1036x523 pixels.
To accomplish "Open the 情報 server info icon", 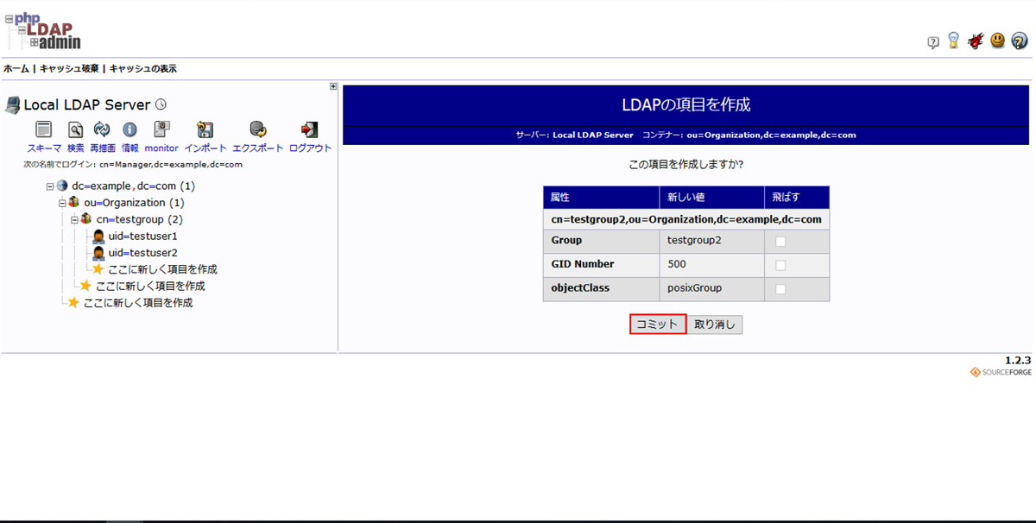I will tap(129, 129).
